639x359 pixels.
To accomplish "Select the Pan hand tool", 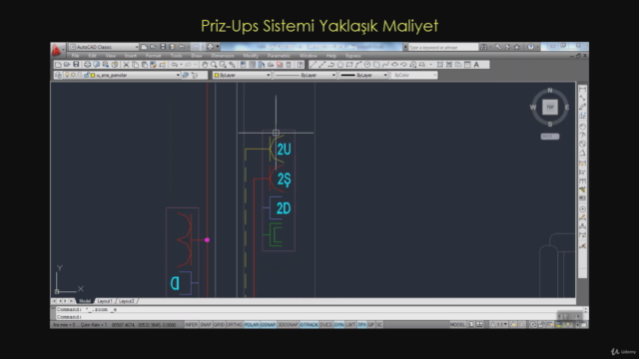I will 205,65.
